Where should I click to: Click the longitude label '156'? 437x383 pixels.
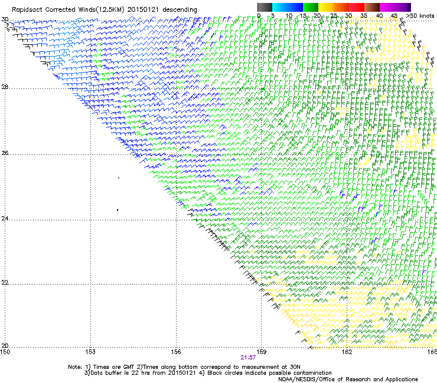pyautogui.click(x=176, y=352)
